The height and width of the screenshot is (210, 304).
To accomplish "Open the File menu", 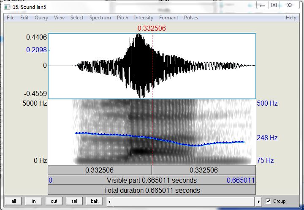I will 11,18.
